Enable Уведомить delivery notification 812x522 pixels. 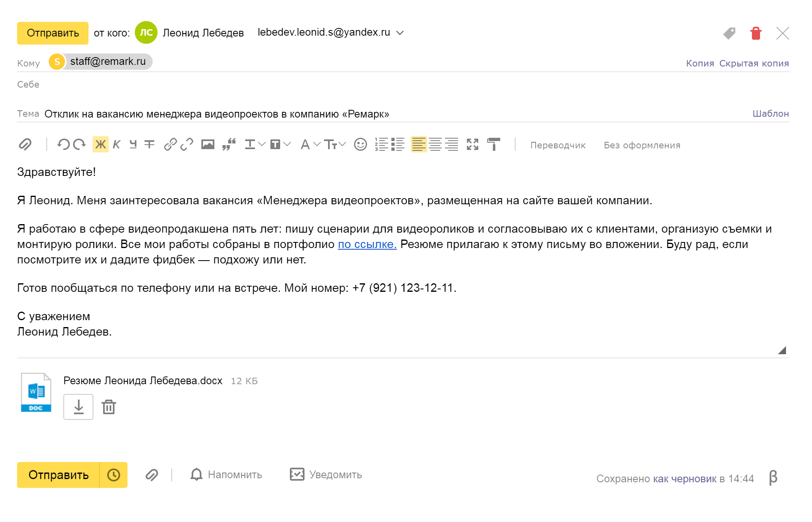click(326, 475)
